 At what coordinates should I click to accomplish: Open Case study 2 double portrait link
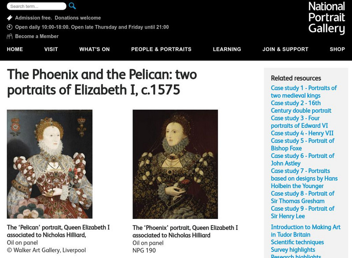(301, 107)
